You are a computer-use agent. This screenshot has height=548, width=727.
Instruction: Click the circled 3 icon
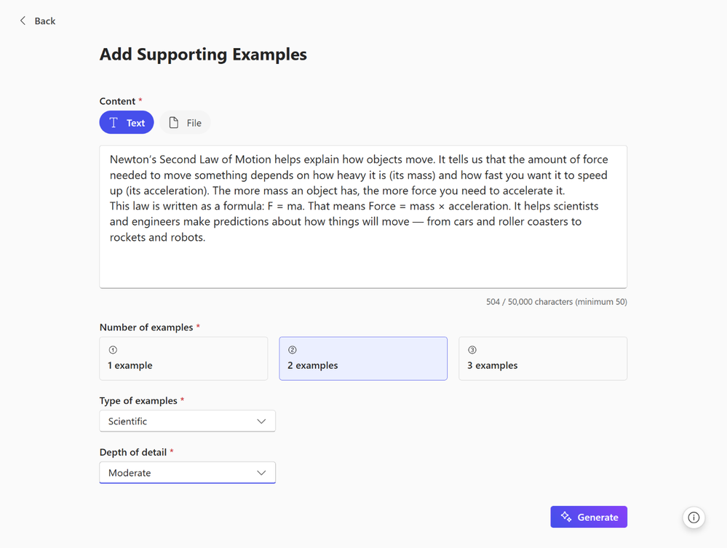click(x=472, y=350)
